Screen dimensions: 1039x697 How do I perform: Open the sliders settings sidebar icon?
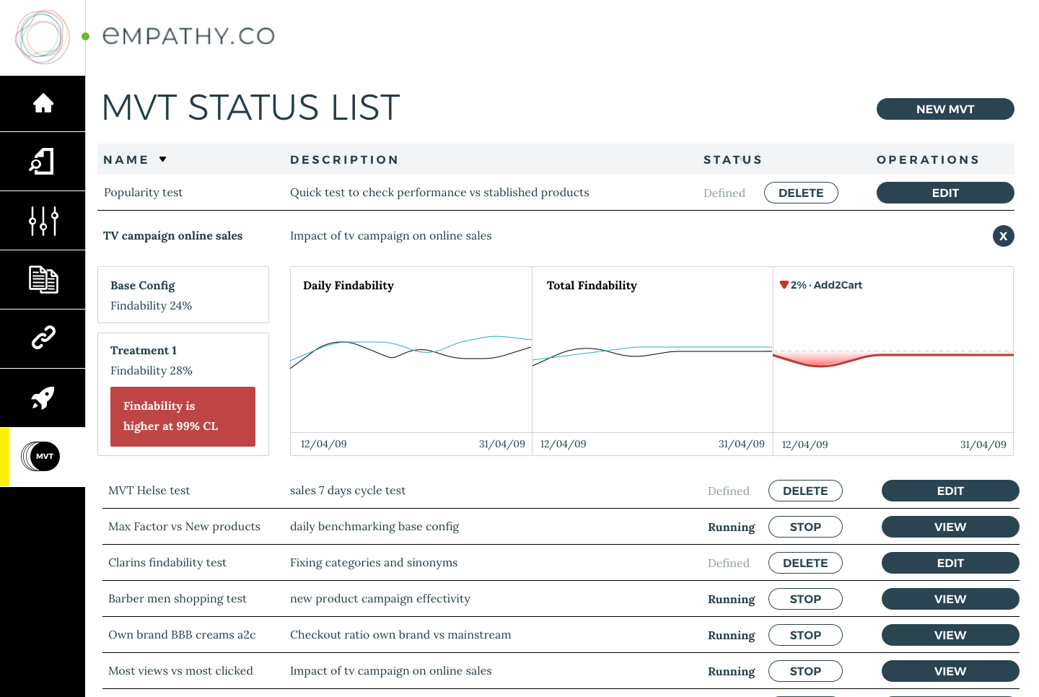(x=43, y=221)
